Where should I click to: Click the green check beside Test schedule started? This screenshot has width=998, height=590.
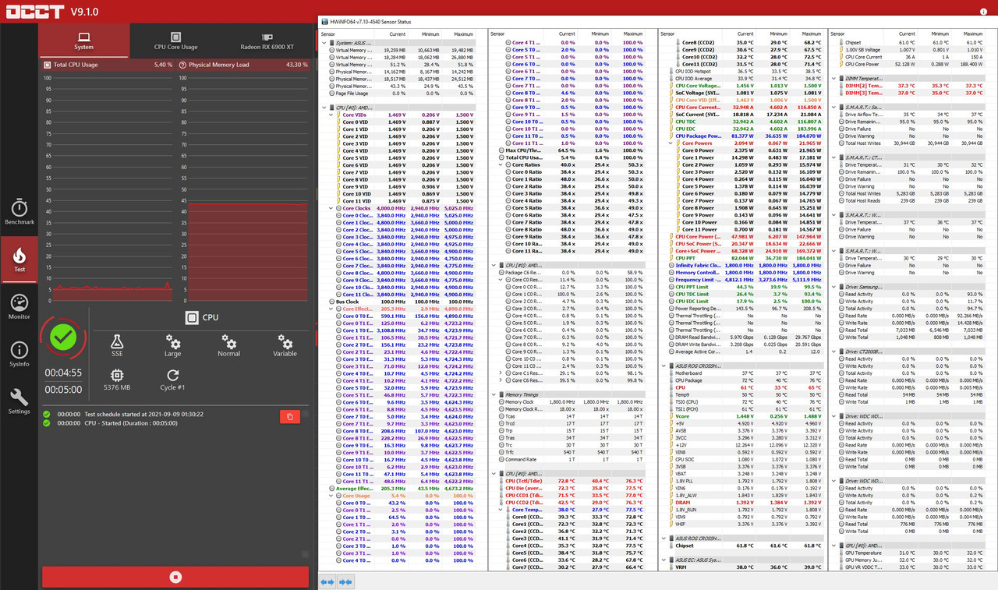pyautogui.click(x=47, y=414)
